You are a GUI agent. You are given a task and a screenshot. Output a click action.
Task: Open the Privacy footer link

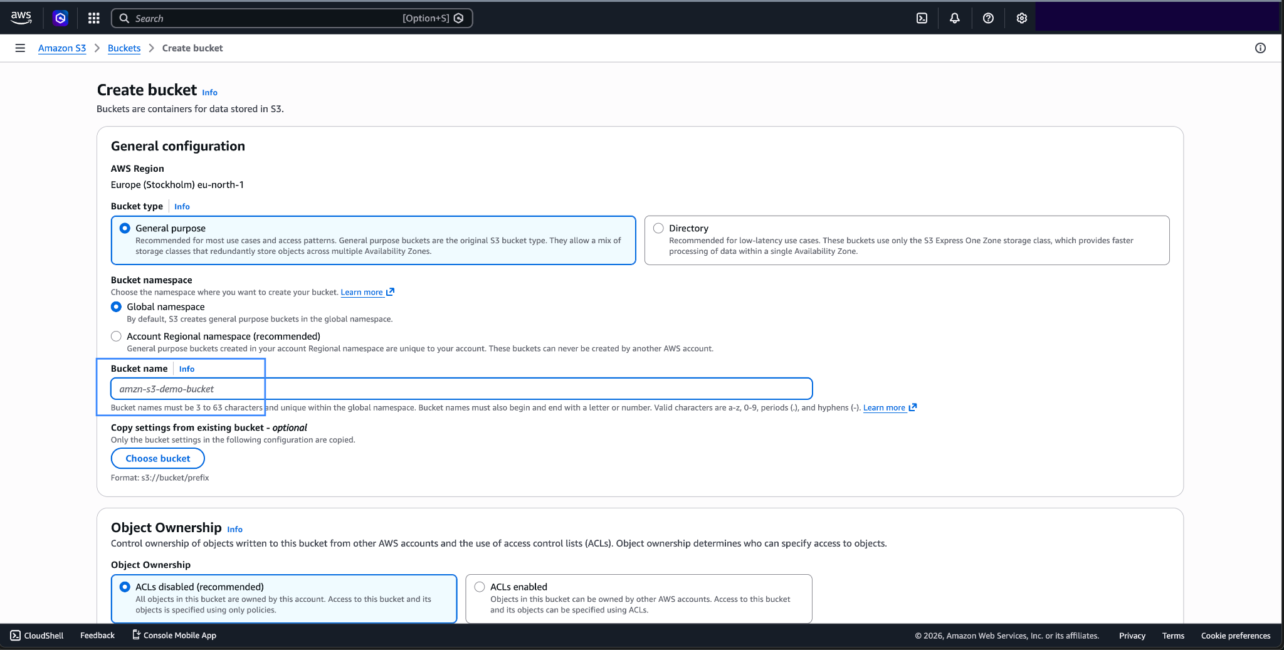click(1132, 636)
